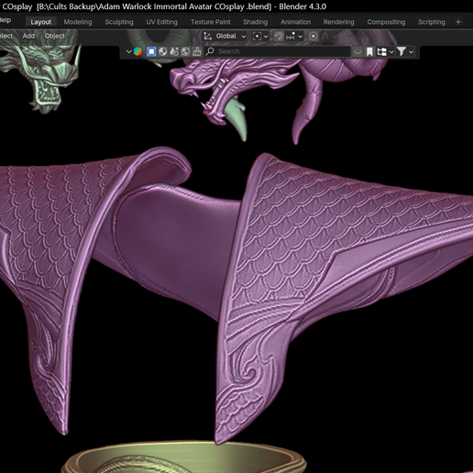
Task: Open the Texture Paint workspace
Action: [211, 22]
